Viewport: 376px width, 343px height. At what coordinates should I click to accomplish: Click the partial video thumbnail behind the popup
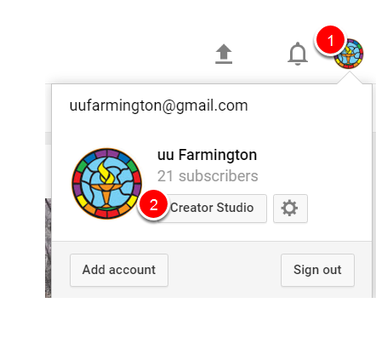coord(48,248)
